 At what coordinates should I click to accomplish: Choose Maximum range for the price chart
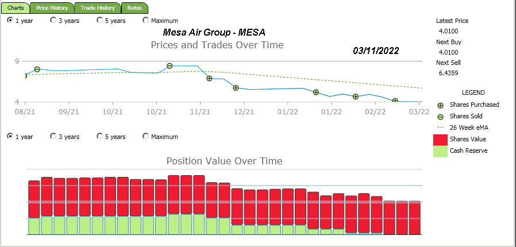tap(145, 20)
